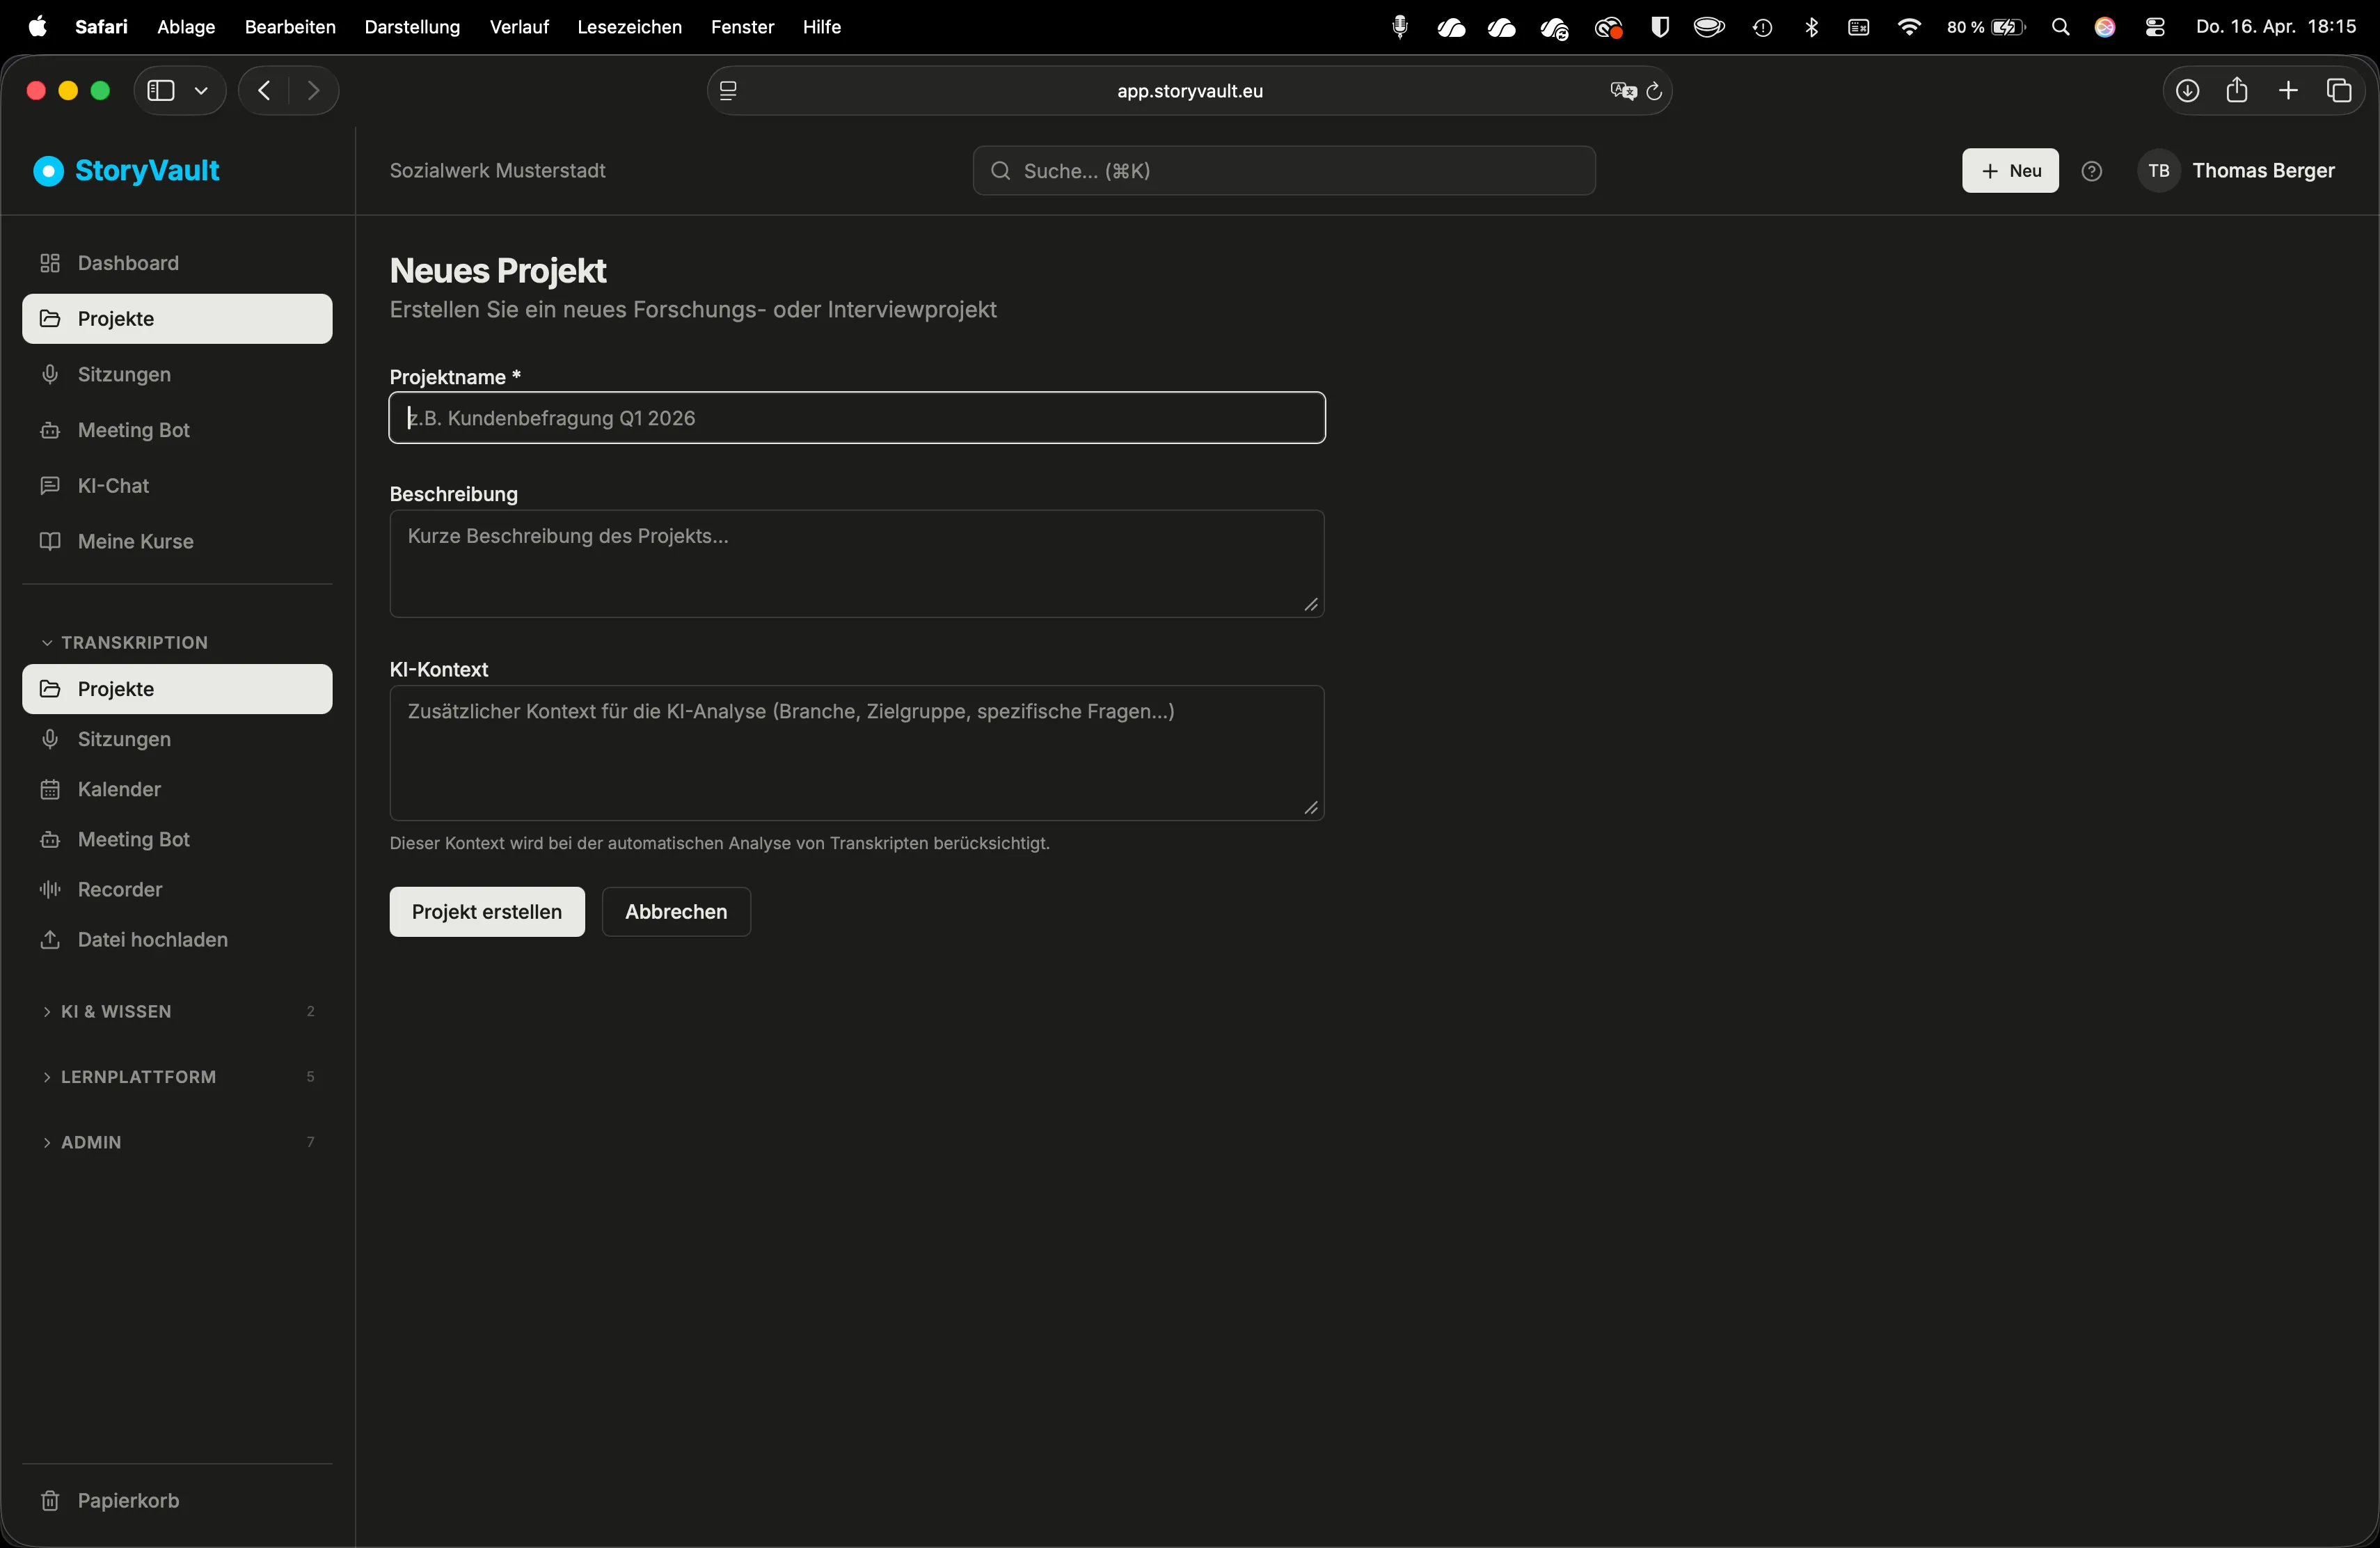
Task: Click the TB user avatar
Action: [x=2158, y=171]
